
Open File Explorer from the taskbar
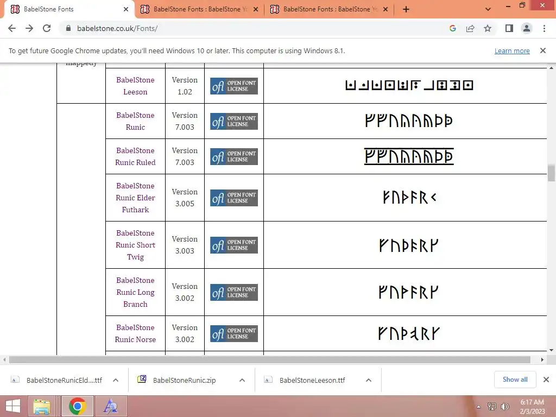pos(42,406)
